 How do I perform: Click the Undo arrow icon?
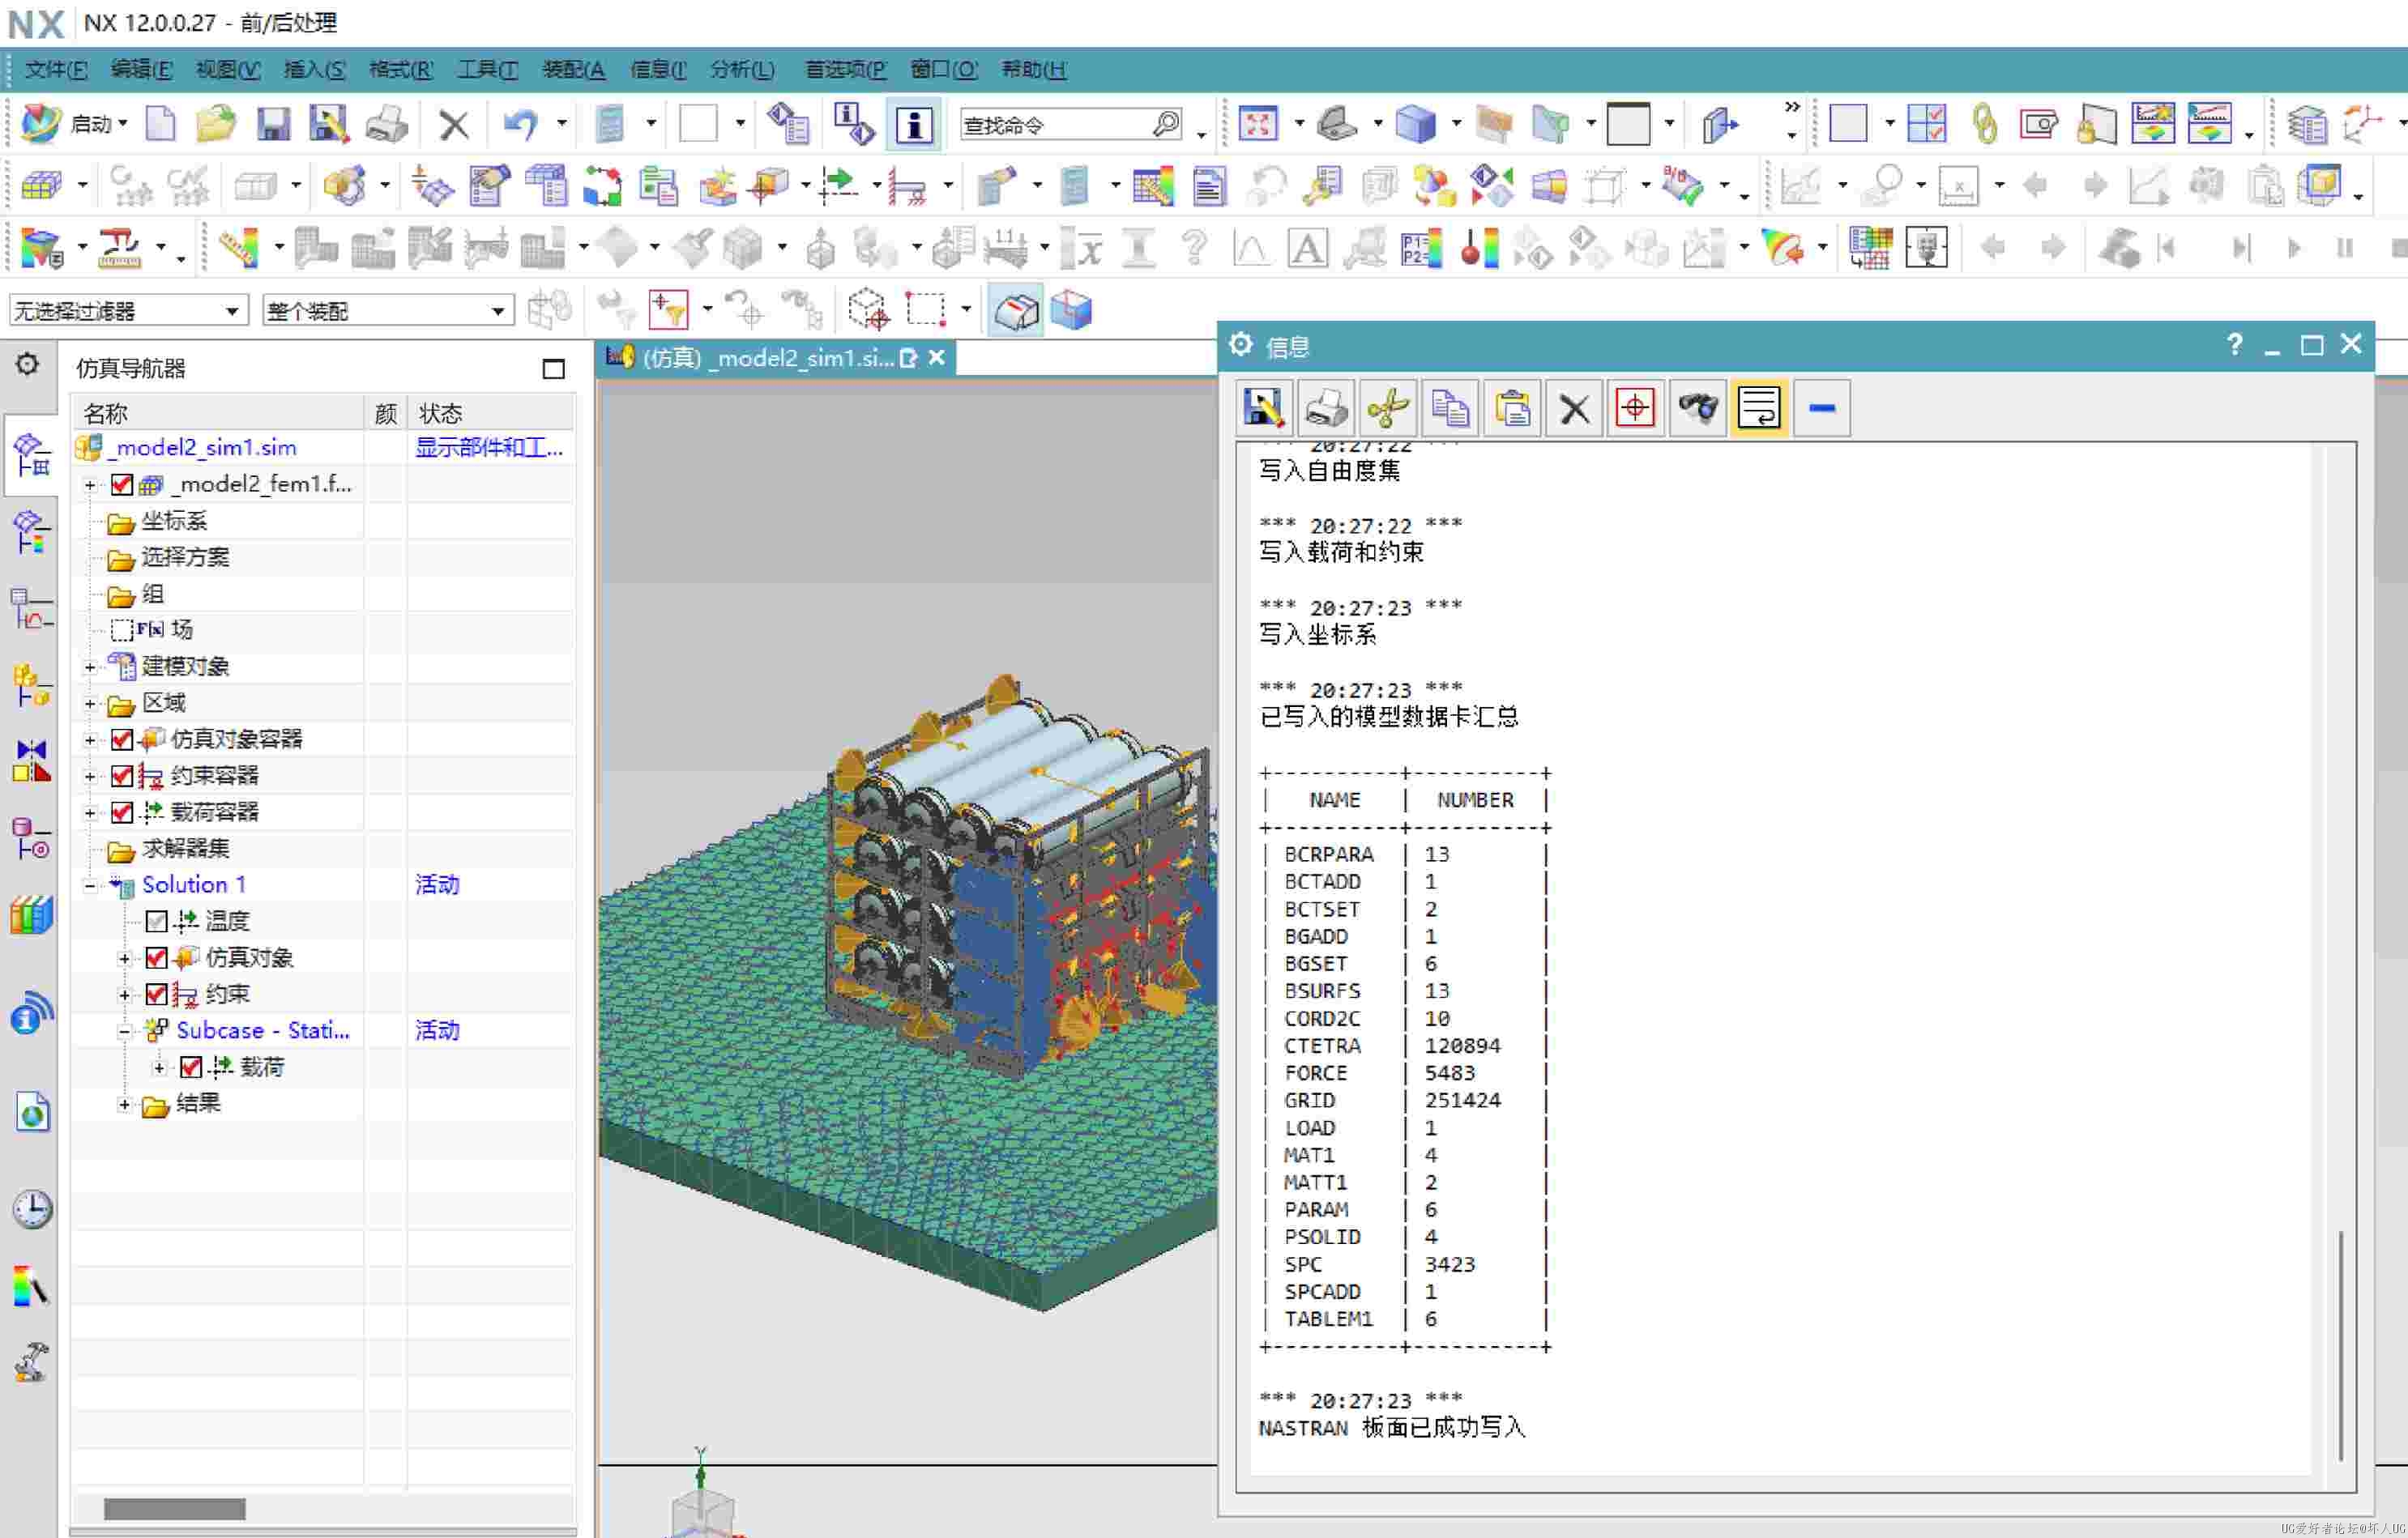click(x=520, y=125)
